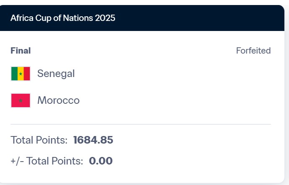Click the Morocco flag icon
The image size is (289, 185).
pyautogui.click(x=21, y=100)
